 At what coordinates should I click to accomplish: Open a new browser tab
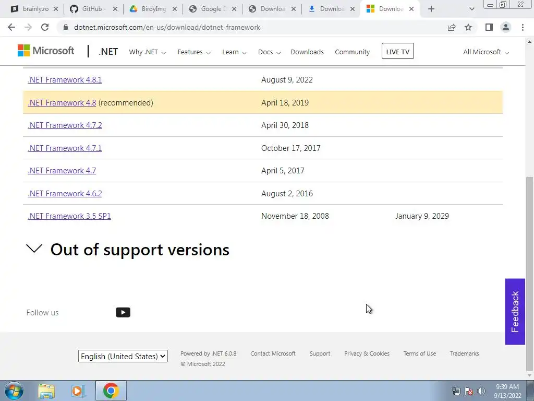[431, 9]
